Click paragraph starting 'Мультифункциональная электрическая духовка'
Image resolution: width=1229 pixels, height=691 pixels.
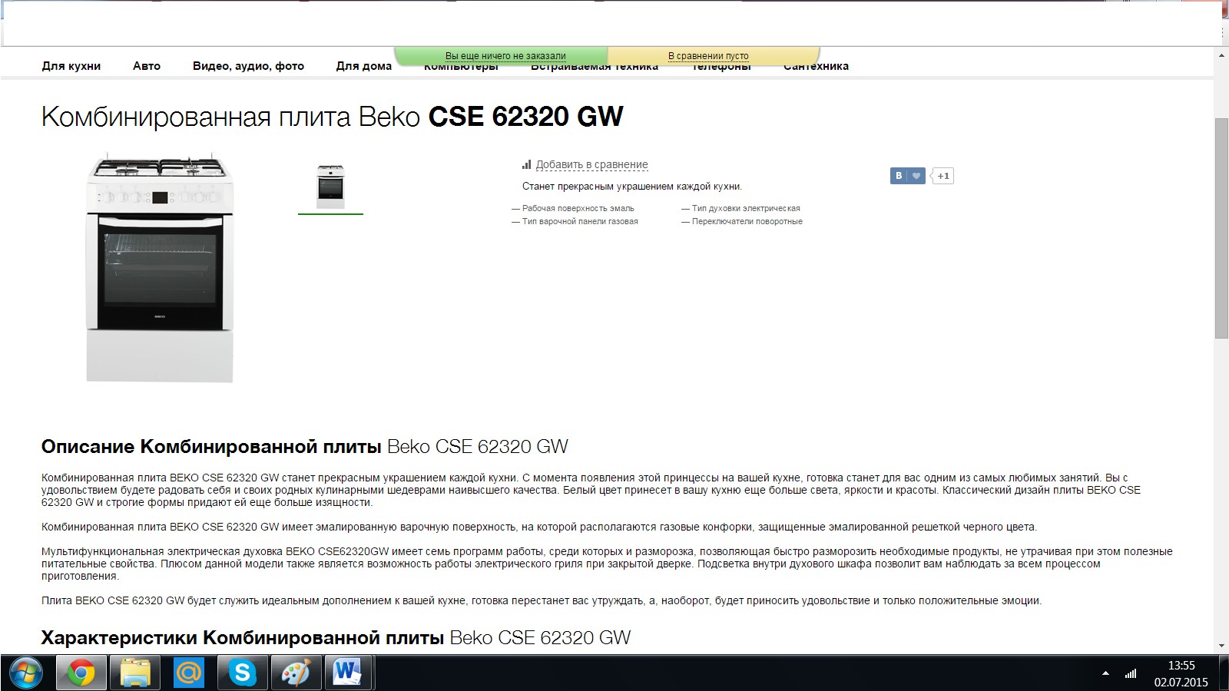[607, 564]
